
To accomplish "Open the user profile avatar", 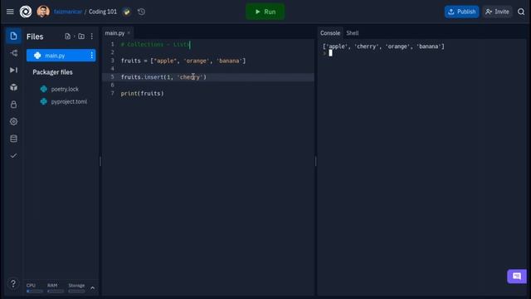I will (43, 12).
